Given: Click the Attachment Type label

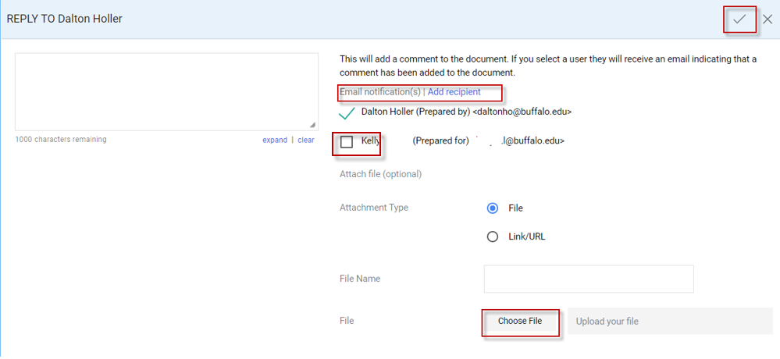Looking at the screenshot, I should click(x=374, y=208).
